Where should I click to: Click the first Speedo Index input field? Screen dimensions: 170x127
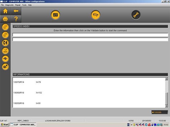coord(90,35)
